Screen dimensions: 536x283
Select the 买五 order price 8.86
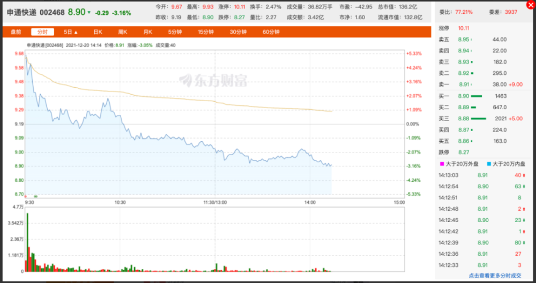(464, 141)
